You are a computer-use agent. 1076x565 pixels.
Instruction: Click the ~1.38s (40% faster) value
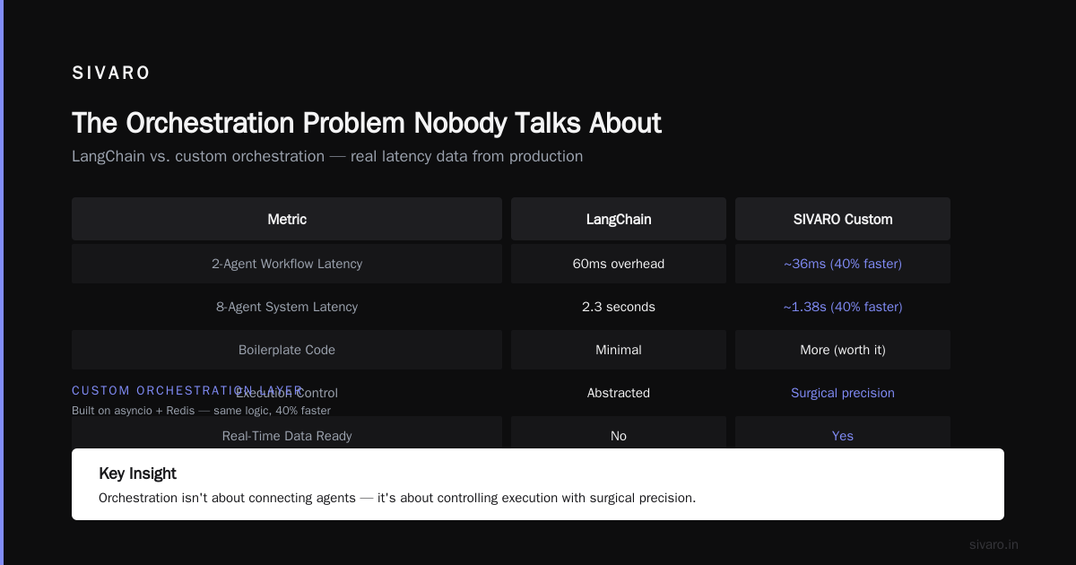843,307
